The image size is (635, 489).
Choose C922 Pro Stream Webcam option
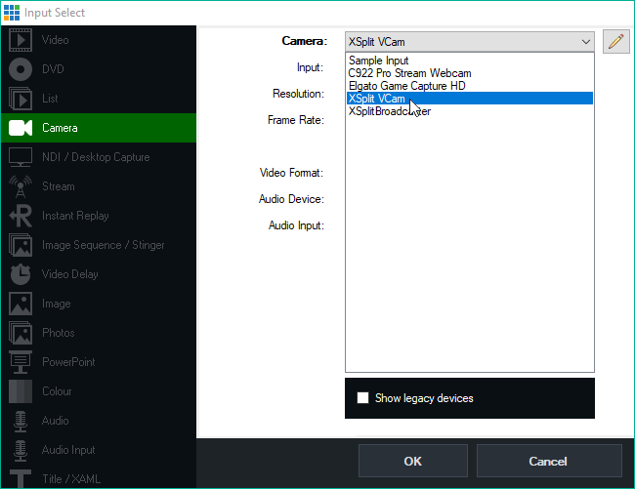click(470, 73)
